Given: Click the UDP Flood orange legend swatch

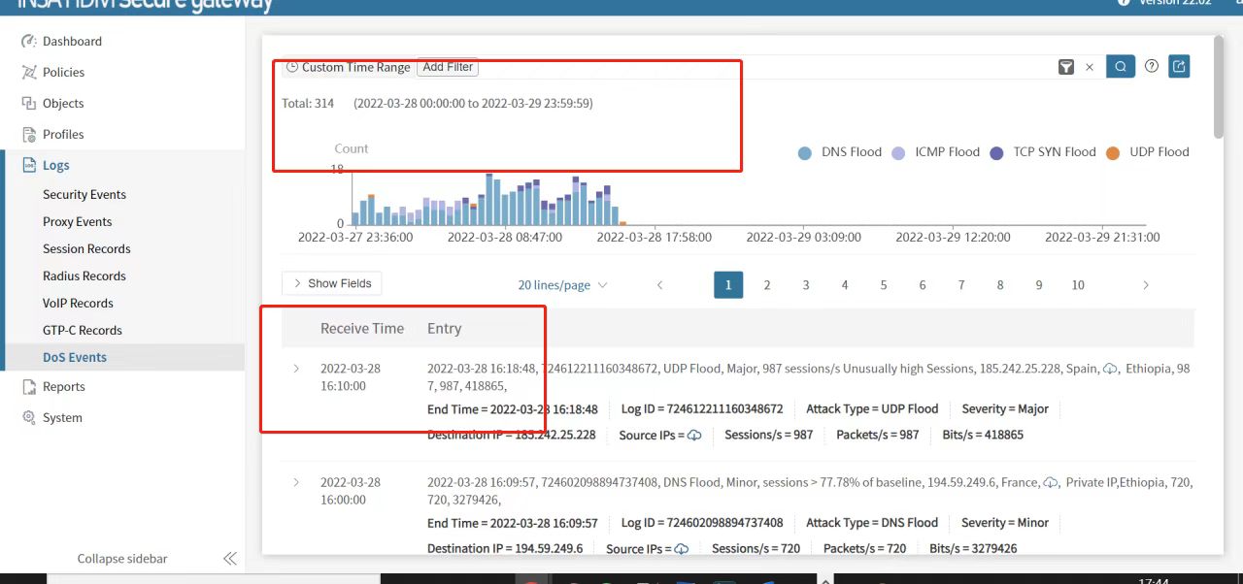Looking at the screenshot, I should pos(1113,153).
